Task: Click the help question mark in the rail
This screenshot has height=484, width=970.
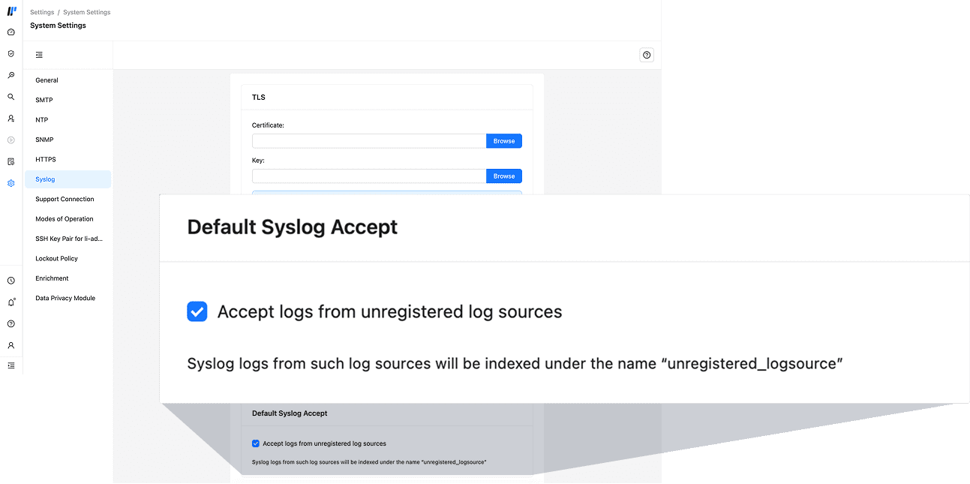Action: (11, 324)
